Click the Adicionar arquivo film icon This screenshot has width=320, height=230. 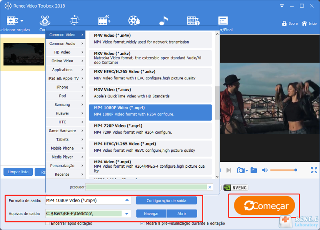[12, 21]
